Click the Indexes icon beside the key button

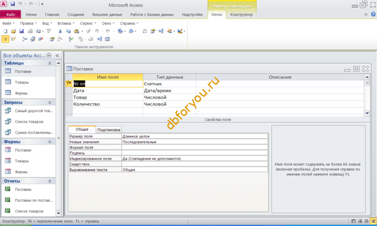coord(13,39)
